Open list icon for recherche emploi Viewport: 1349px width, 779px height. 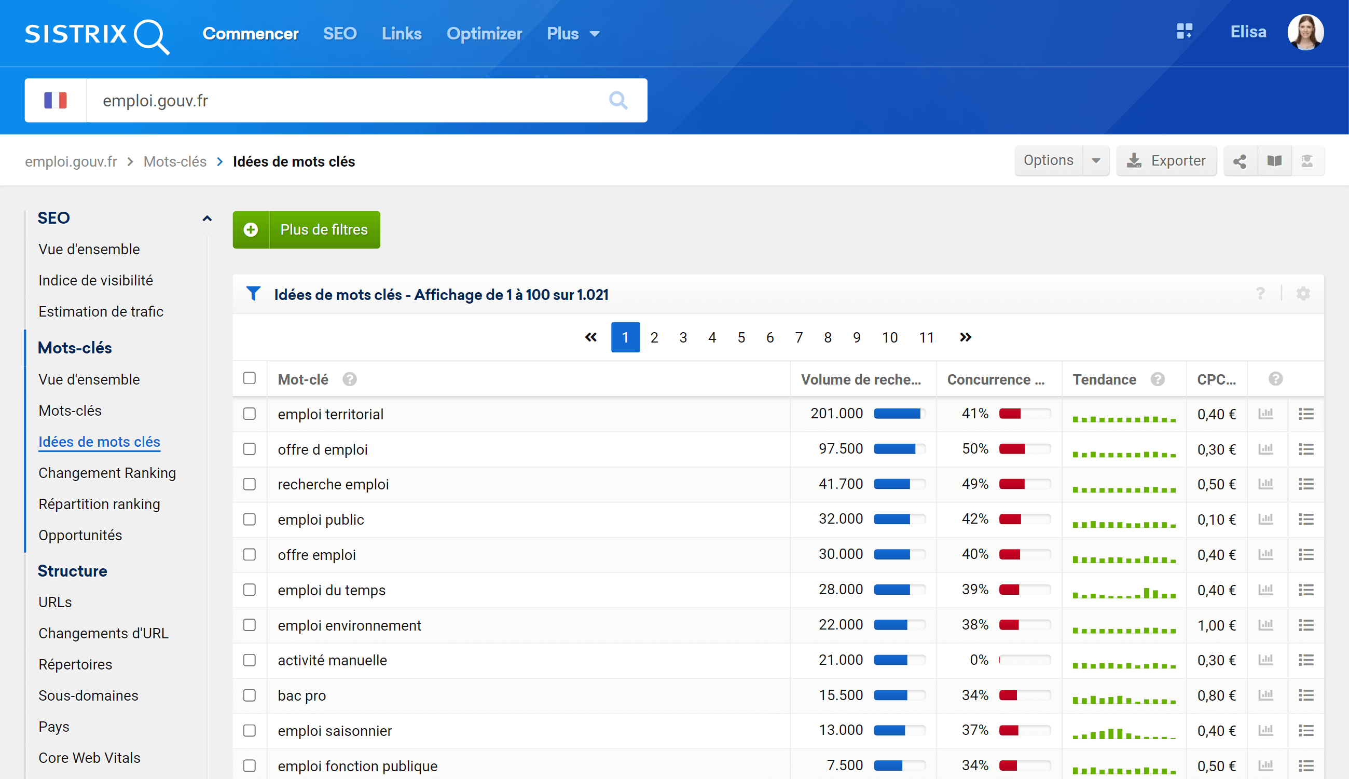click(x=1305, y=484)
